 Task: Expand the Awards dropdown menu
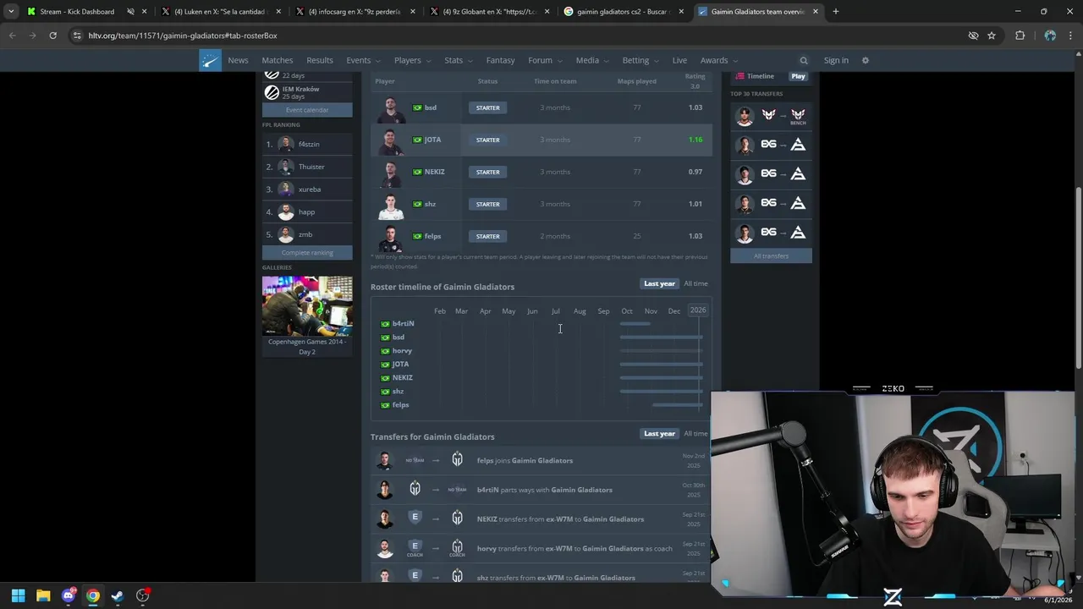(718, 60)
